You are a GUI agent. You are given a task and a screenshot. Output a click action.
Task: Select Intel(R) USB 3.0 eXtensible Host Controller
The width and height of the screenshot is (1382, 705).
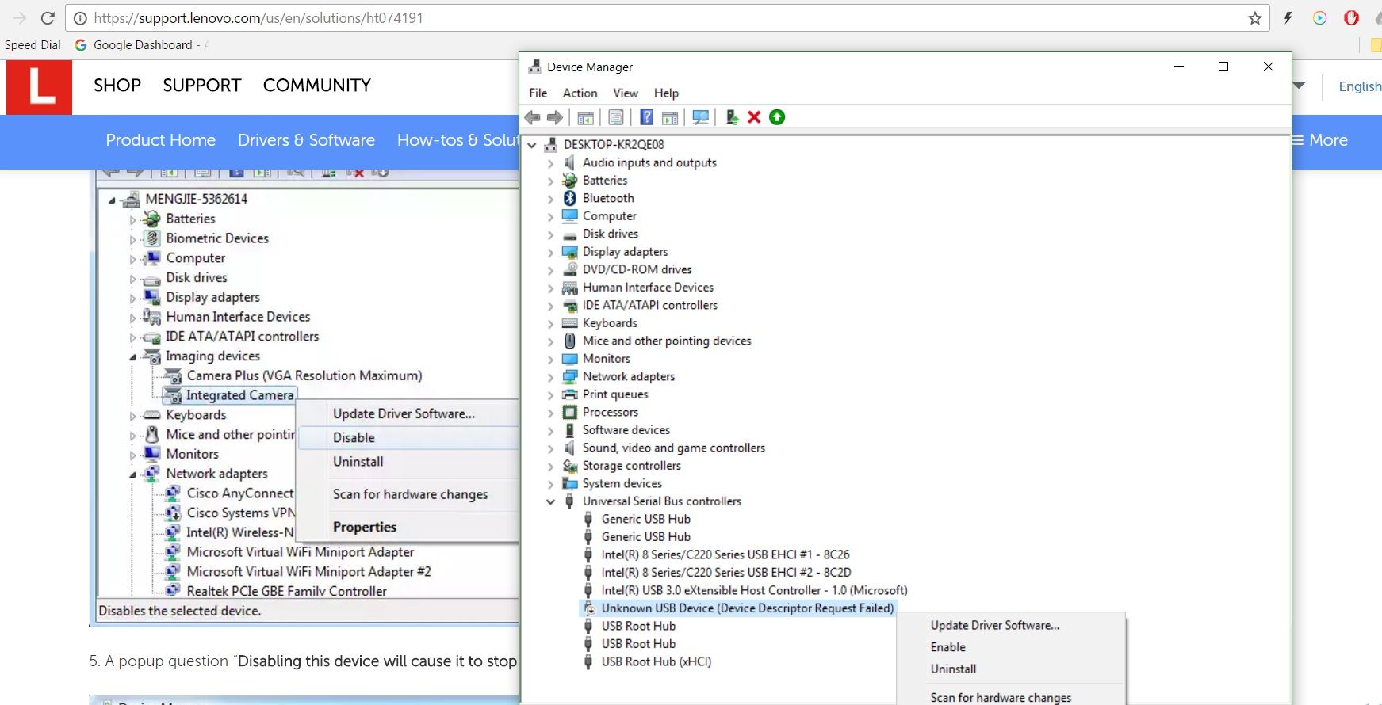pos(754,590)
